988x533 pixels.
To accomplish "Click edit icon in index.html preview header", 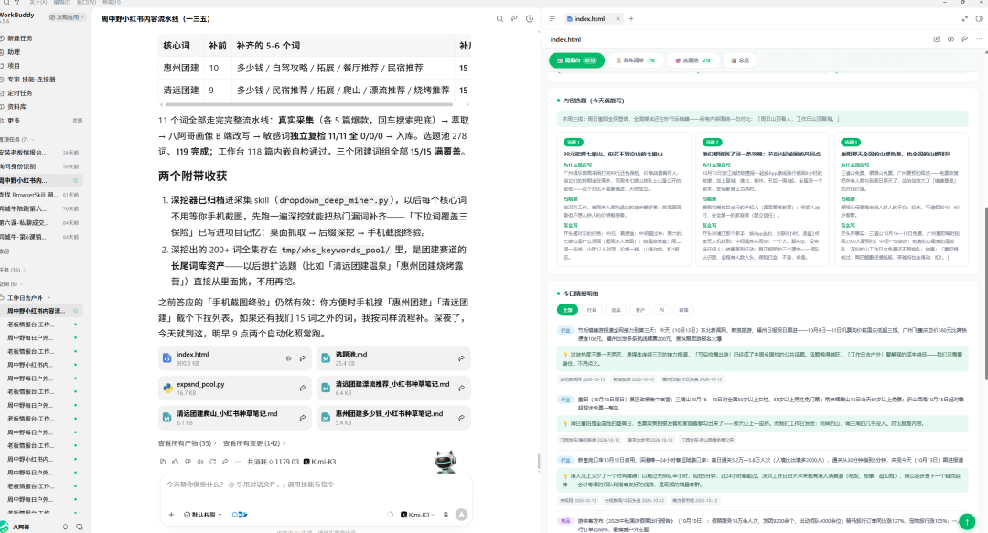I will point(937,39).
